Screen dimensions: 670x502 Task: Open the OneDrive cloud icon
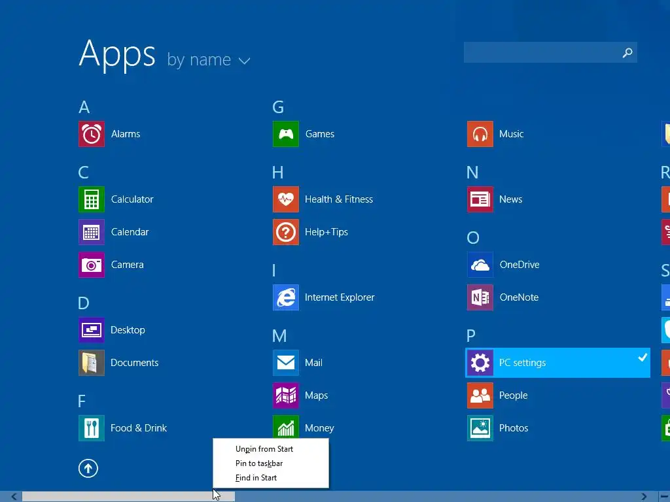click(480, 265)
